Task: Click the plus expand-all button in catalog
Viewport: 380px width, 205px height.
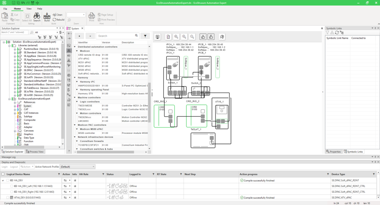Action: click(x=79, y=36)
